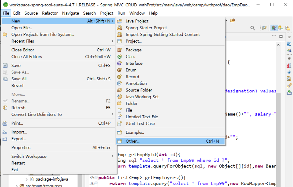Create a new Package
The height and width of the screenshot is (187, 293).
(x=170, y=50)
